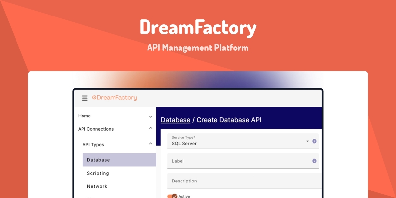396x198 pixels.
Task: Focus the Description input field
Action: (x=244, y=181)
